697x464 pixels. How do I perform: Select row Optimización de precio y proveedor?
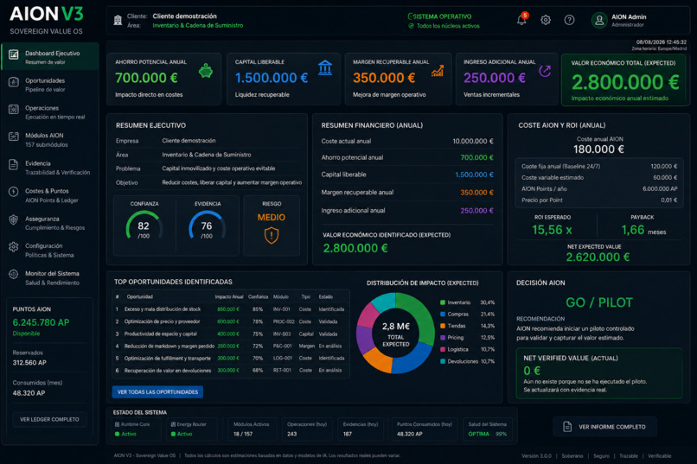coord(230,321)
